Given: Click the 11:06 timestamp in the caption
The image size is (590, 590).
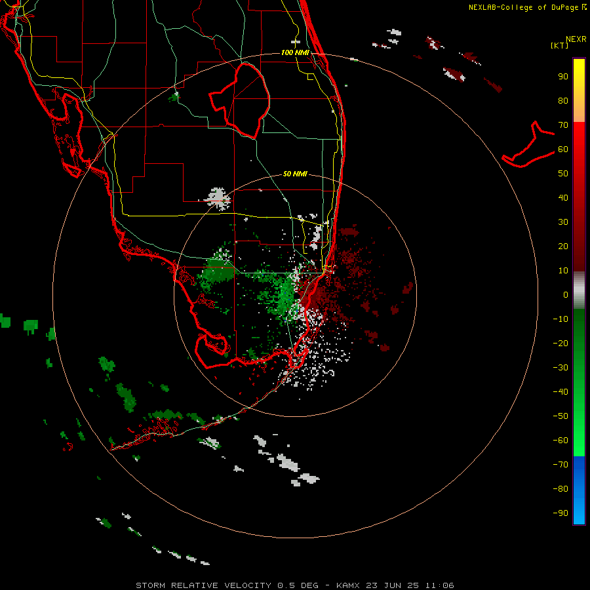Looking at the screenshot, I should click(x=439, y=585).
